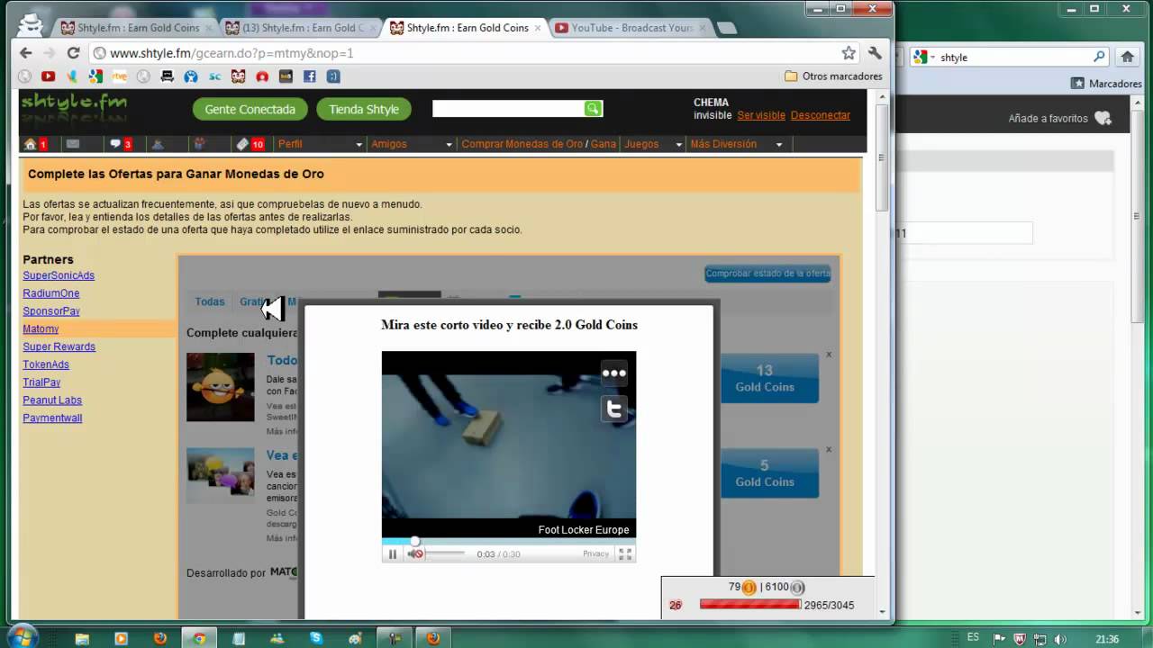1153x648 pixels.
Task: Open the Facebook bookmark icon
Action: [309, 76]
